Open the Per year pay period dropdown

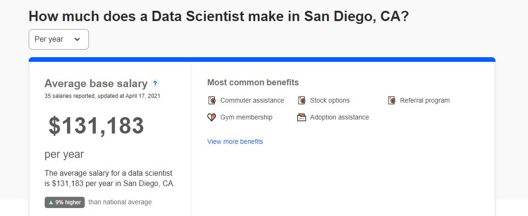pyautogui.click(x=59, y=39)
